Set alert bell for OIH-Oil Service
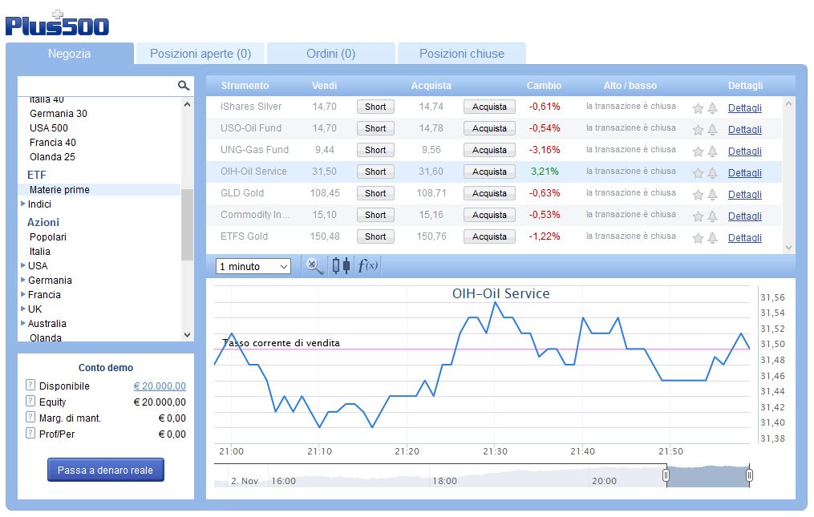Image resolution: width=814 pixels, height=517 pixels. click(x=712, y=173)
